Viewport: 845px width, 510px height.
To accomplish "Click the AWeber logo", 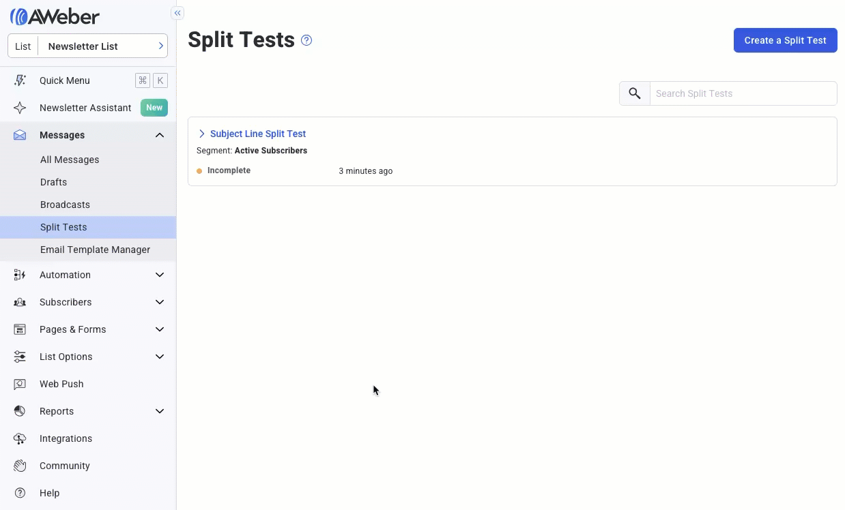I will point(54,15).
